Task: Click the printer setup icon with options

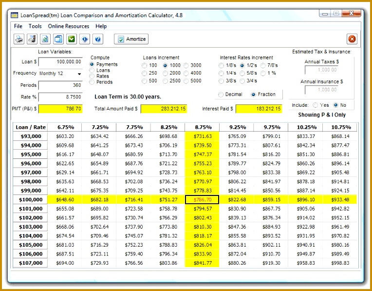Action: [x=32, y=39]
